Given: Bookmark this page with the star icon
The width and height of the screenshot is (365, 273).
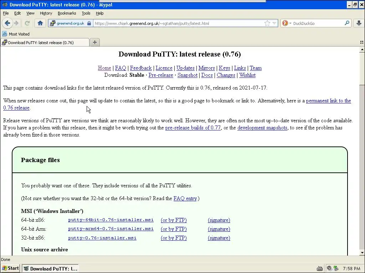Looking at the screenshot, I should 267,23.
